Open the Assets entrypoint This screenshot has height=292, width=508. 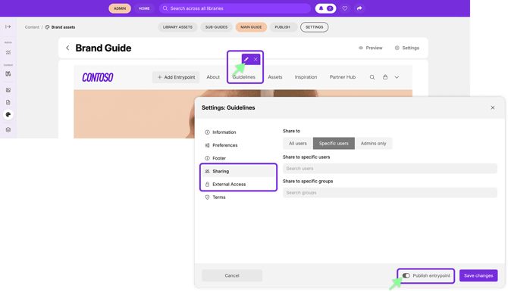pyautogui.click(x=275, y=77)
